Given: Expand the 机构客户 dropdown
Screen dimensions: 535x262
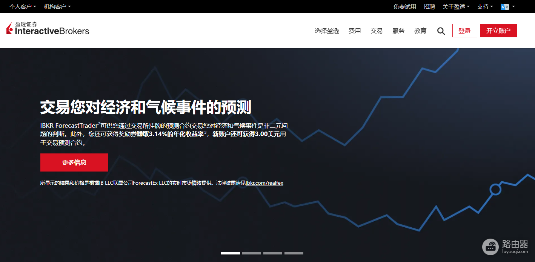Looking at the screenshot, I should [x=57, y=7].
